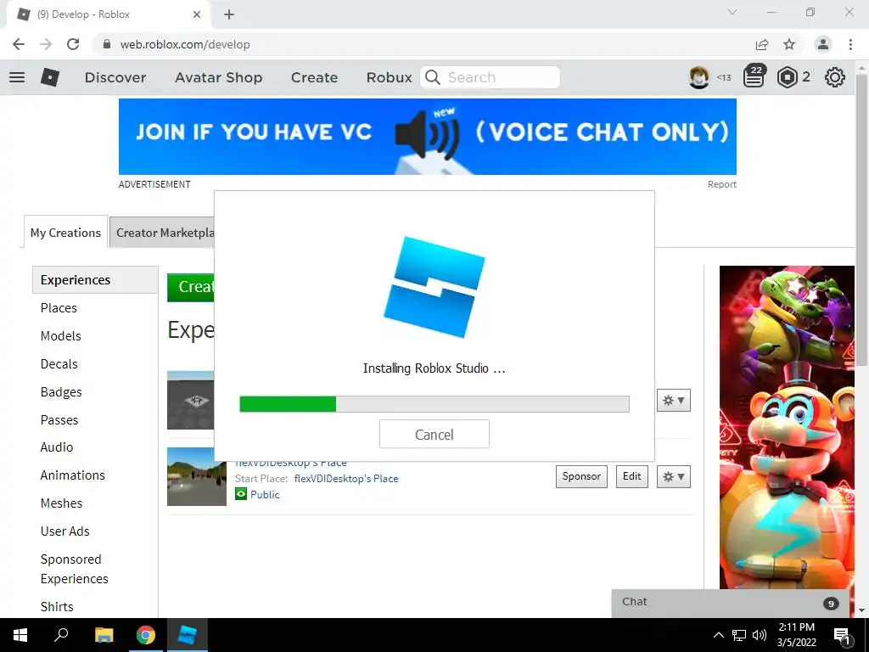Viewport: 869px width, 652px height.
Task: Cancel the Roblox Studio installation
Action: (x=434, y=434)
